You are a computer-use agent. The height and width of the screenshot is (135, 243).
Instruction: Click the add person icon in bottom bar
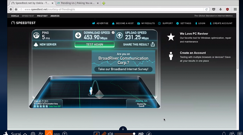coord(41,133)
